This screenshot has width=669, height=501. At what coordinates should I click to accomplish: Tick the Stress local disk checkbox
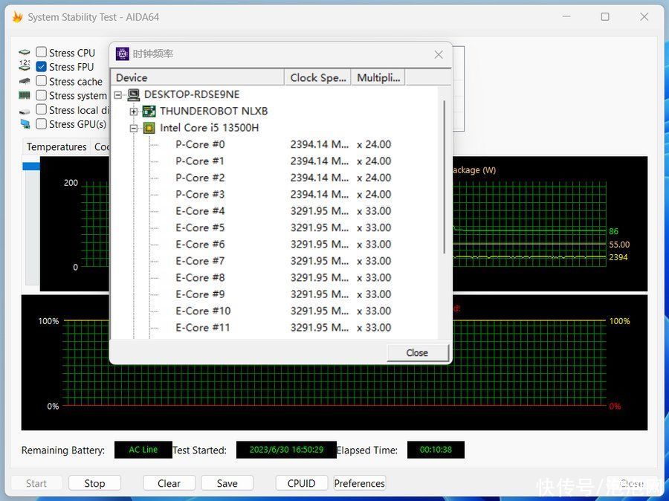click(41, 109)
